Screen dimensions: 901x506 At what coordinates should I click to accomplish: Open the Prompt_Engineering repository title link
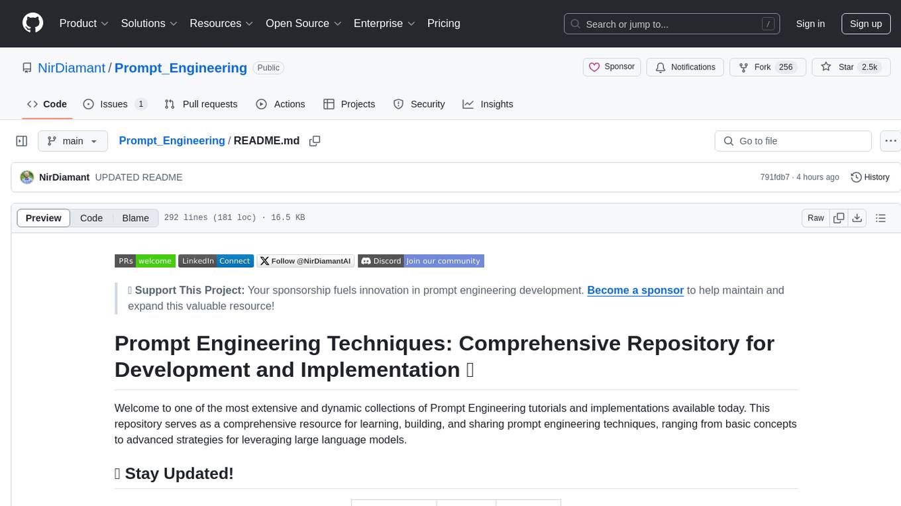click(181, 68)
